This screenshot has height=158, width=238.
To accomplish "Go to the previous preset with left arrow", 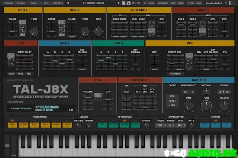I will (x=68, y=3).
